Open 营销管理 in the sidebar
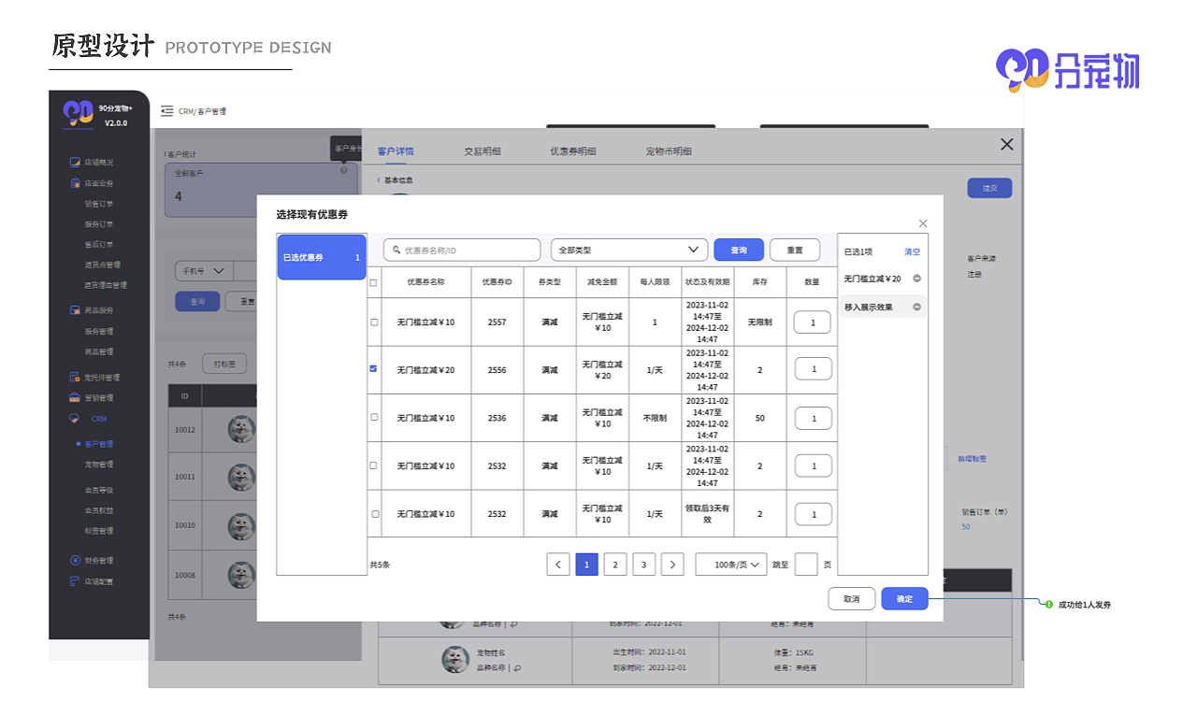The width and height of the screenshot is (1197, 701). tap(92, 398)
